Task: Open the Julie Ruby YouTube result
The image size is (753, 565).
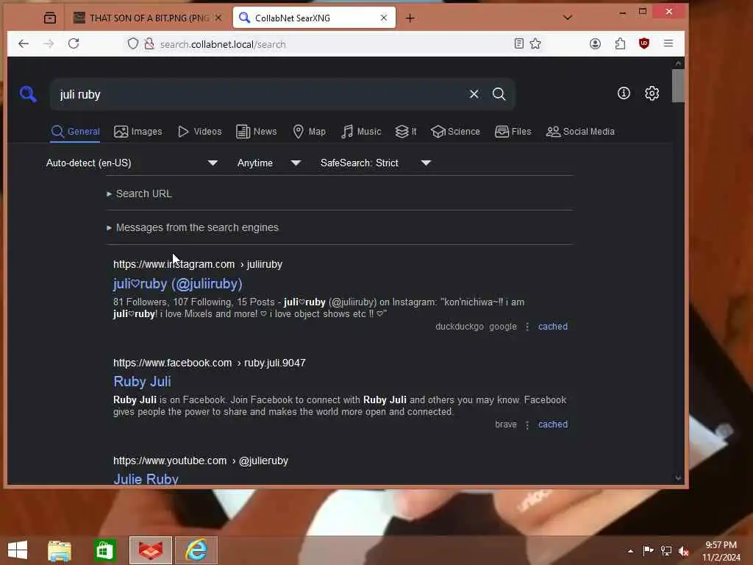Action: point(146,478)
